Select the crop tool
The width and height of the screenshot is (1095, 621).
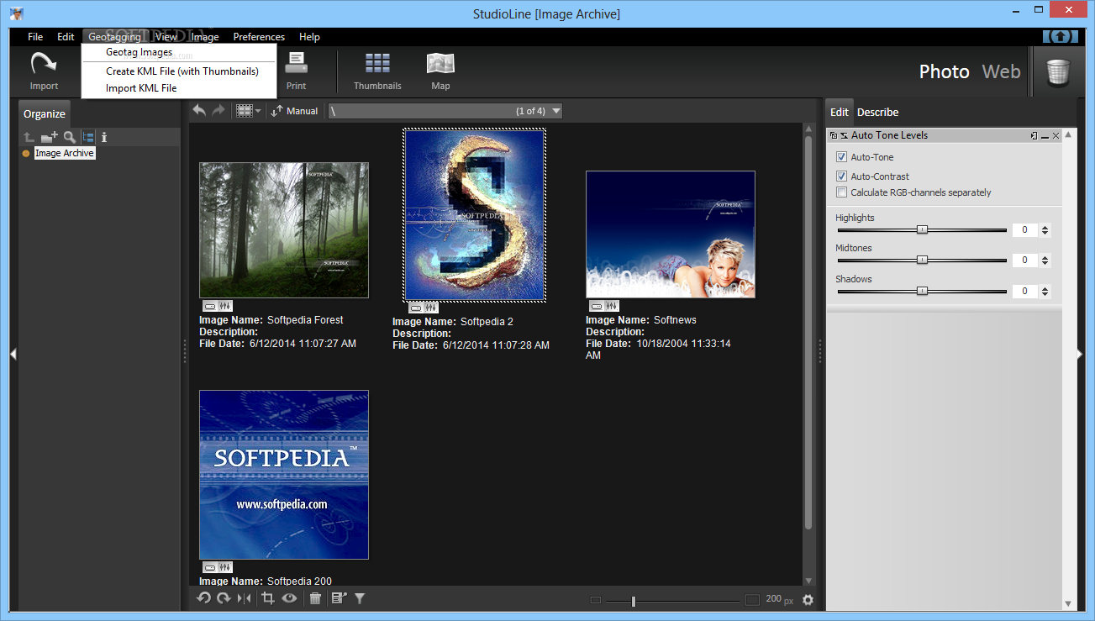coord(268,598)
